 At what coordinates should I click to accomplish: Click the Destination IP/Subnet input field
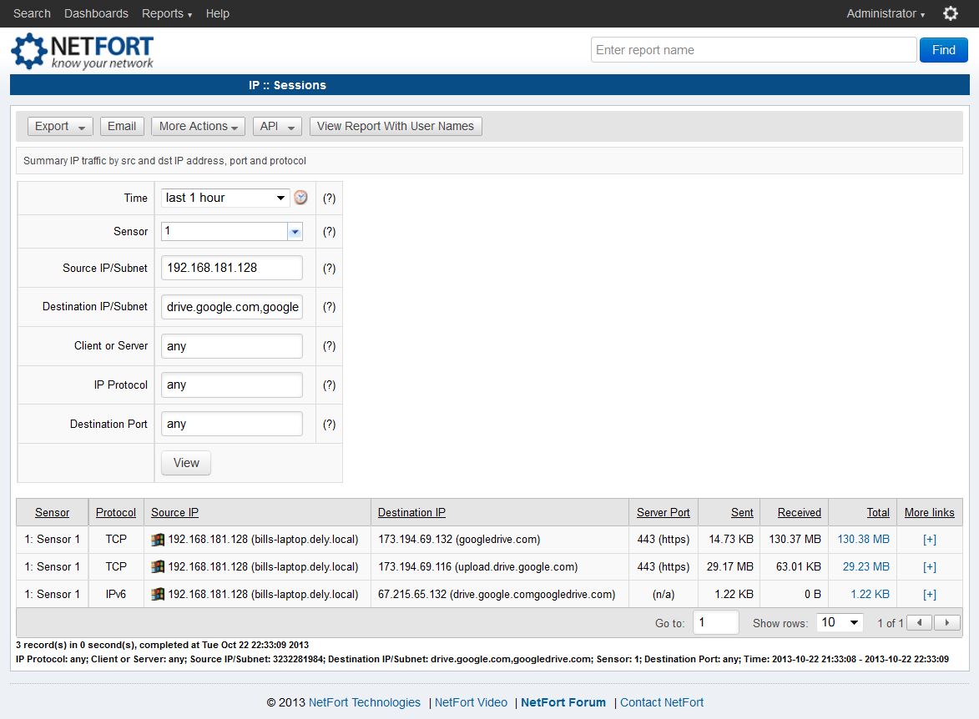[232, 307]
